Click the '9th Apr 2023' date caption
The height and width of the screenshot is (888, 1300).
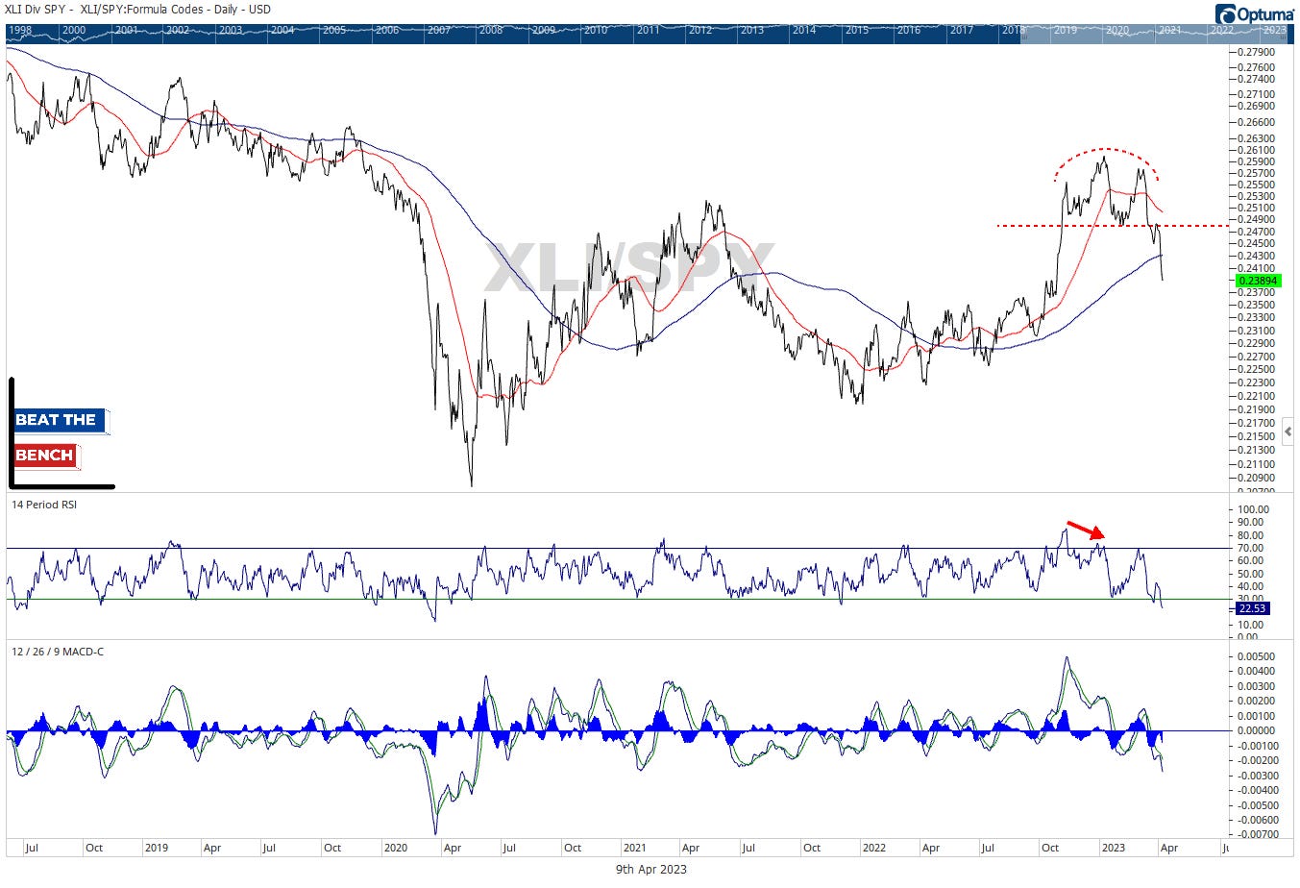point(651,869)
